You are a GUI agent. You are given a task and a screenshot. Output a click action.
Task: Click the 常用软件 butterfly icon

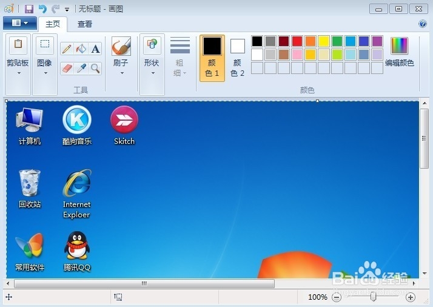click(x=30, y=245)
